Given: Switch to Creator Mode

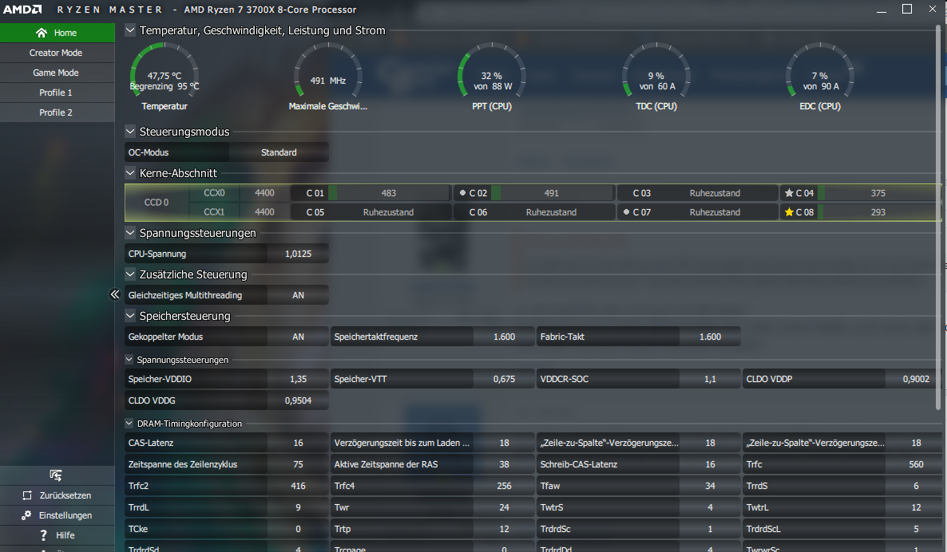Looking at the screenshot, I should pyautogui.click(x=57, y=53).
